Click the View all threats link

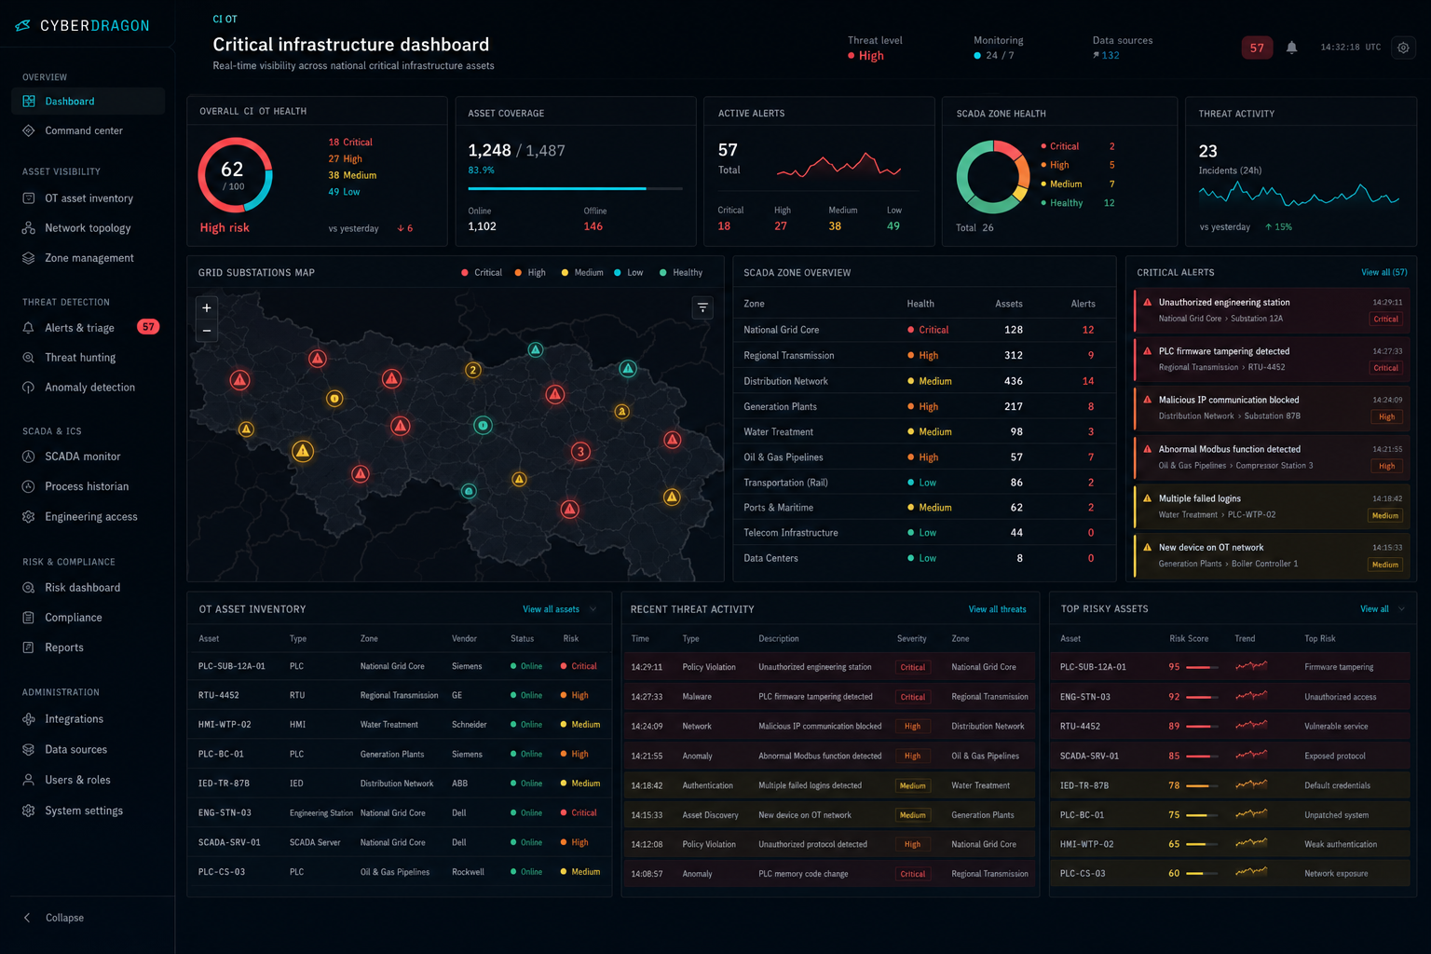point(998,609)
